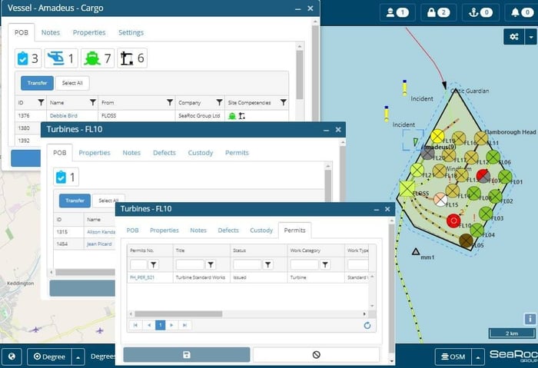The width and height of the screenshot is (538, 368).
Task: Select the FLOSS substation marker on map
Action: tap(407, 189)
